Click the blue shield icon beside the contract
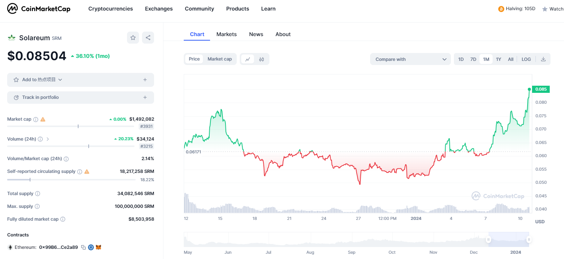 click(x=91, y=247)
